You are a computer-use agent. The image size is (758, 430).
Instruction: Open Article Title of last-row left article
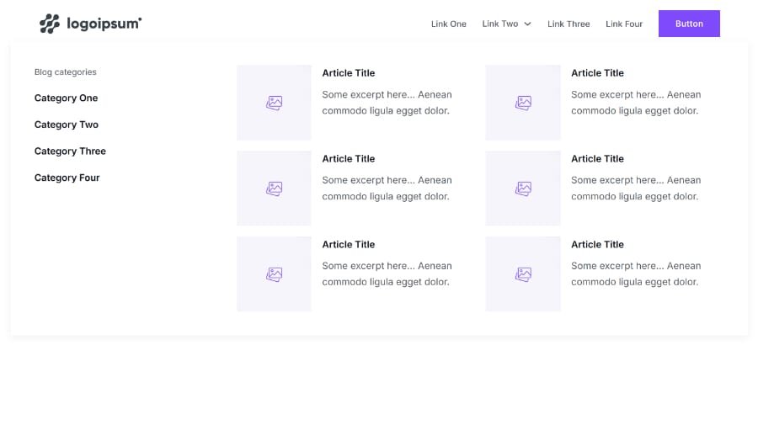(349, 245)
